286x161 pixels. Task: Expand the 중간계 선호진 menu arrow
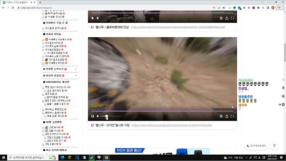coord(76,75)
